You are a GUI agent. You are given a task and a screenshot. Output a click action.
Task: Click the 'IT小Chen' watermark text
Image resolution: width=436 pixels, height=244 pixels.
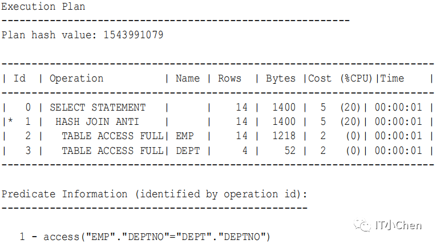point(398,225)
